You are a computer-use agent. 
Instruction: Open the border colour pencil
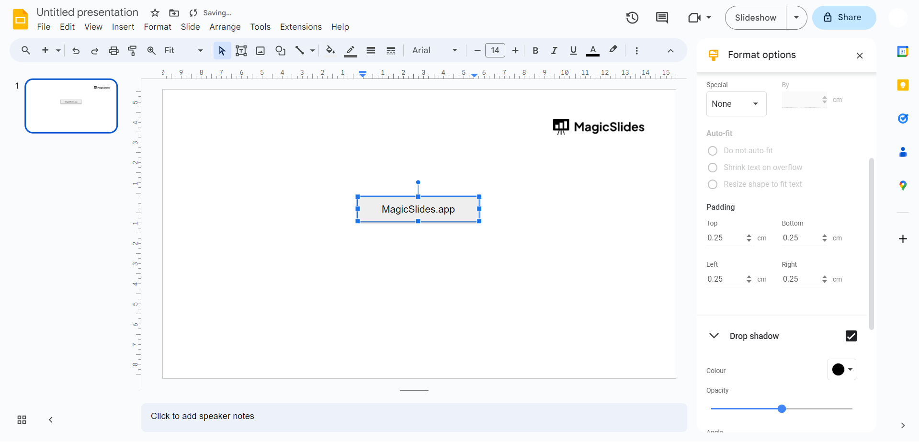pyautogui.click(x=351, y=51)
